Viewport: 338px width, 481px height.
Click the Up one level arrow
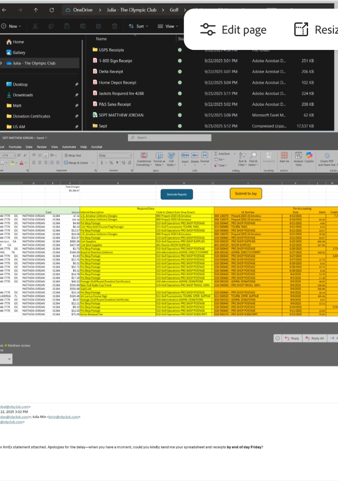36,10
